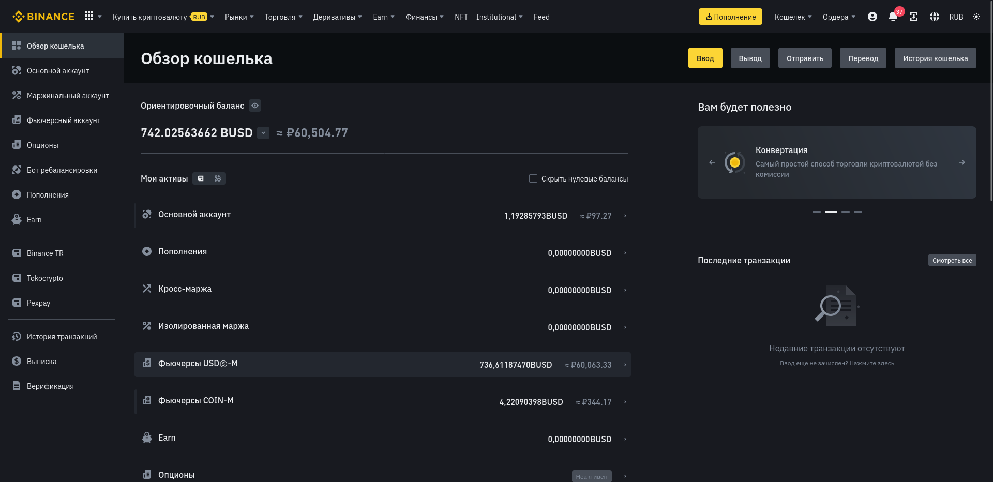Image resolution: width=993 pixels, height=482 pixels.
Task: Open the Изолированная маржа asset row
Action: point(383,327)
